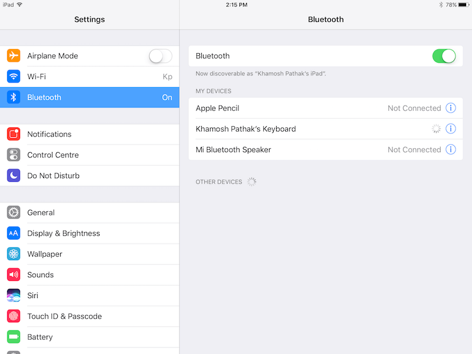Viewport: 472px width, 354px height.
Task: Select the Control Centre icon
Action: coord(13,155)
